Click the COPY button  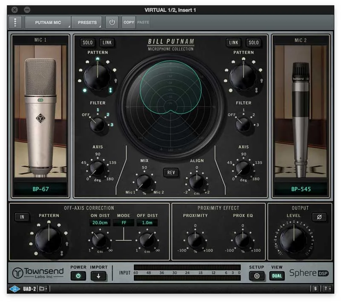tap(129, 22)
